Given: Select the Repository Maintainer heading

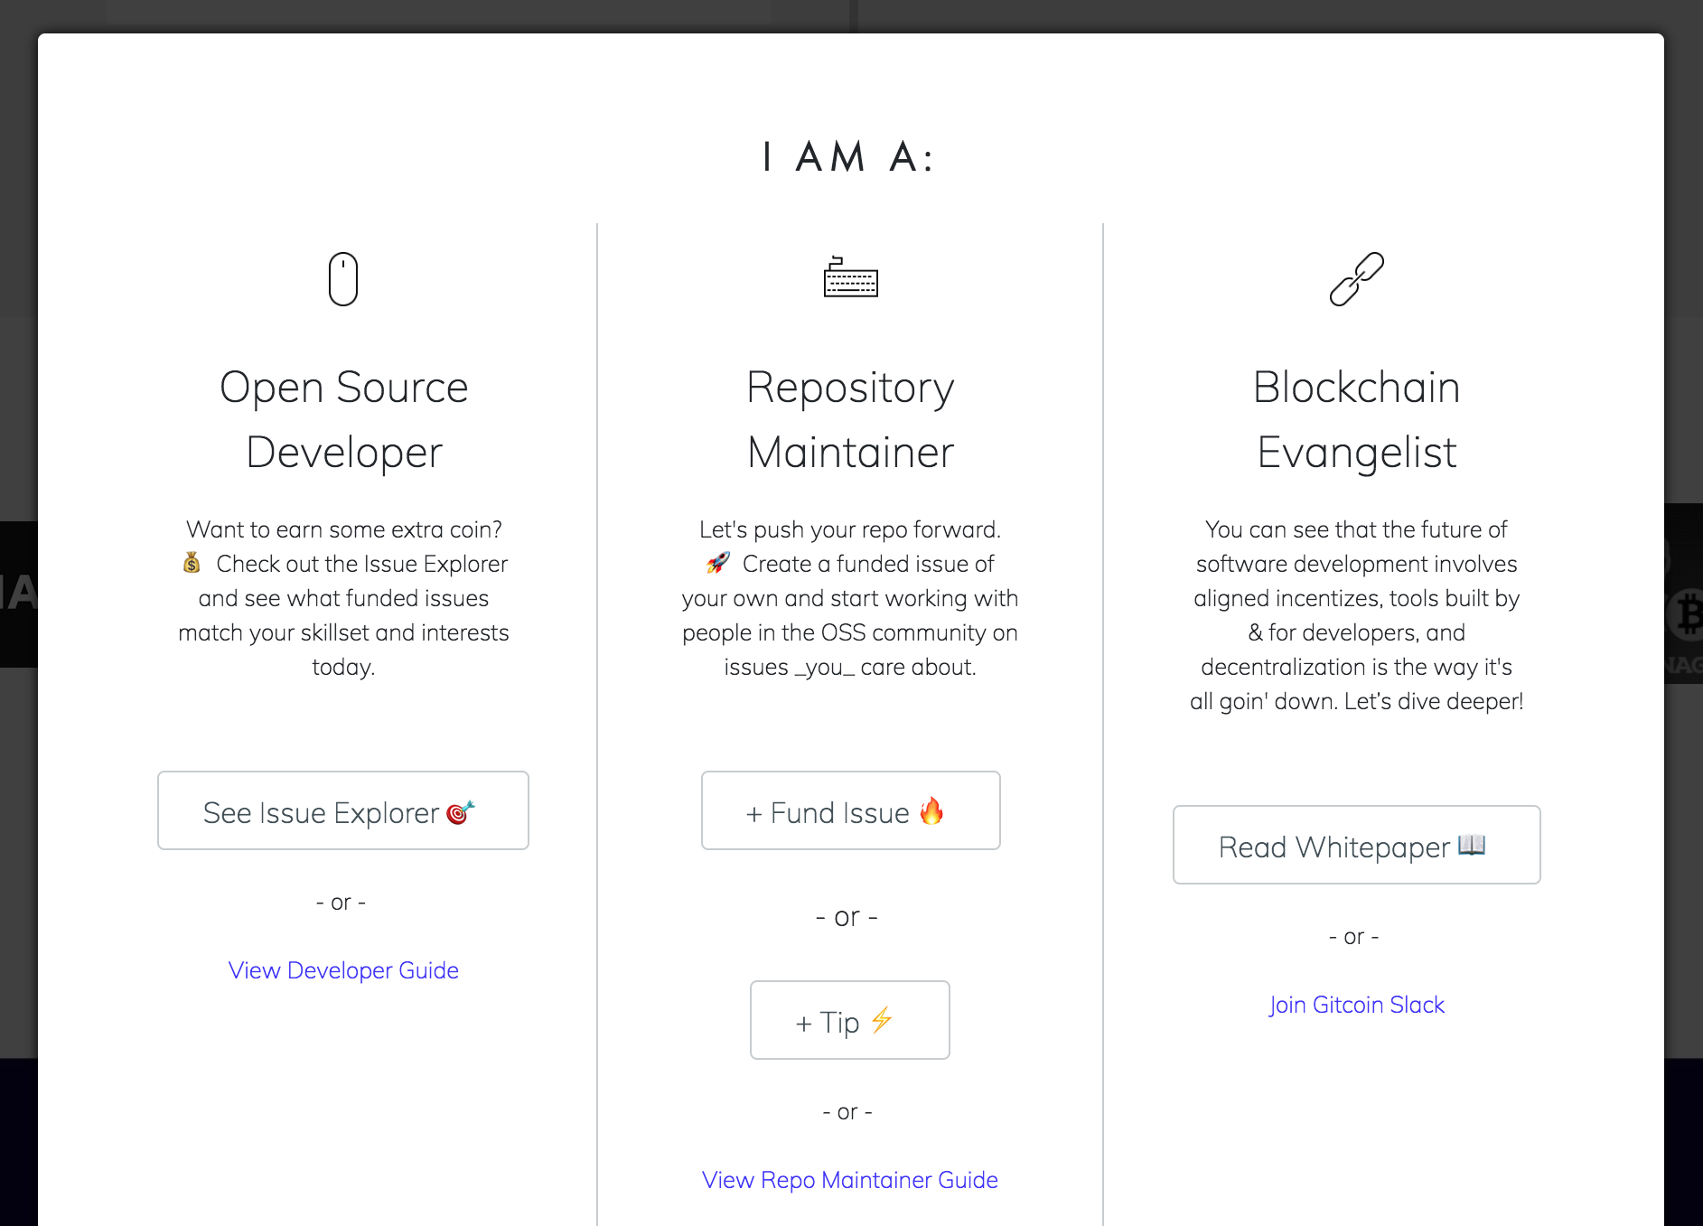Looking at the screenshot, I should (849, 420).
